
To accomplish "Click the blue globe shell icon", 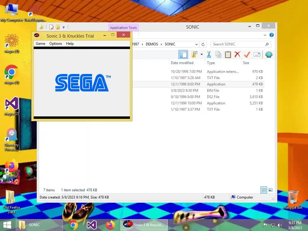I will tap(269, 54).
